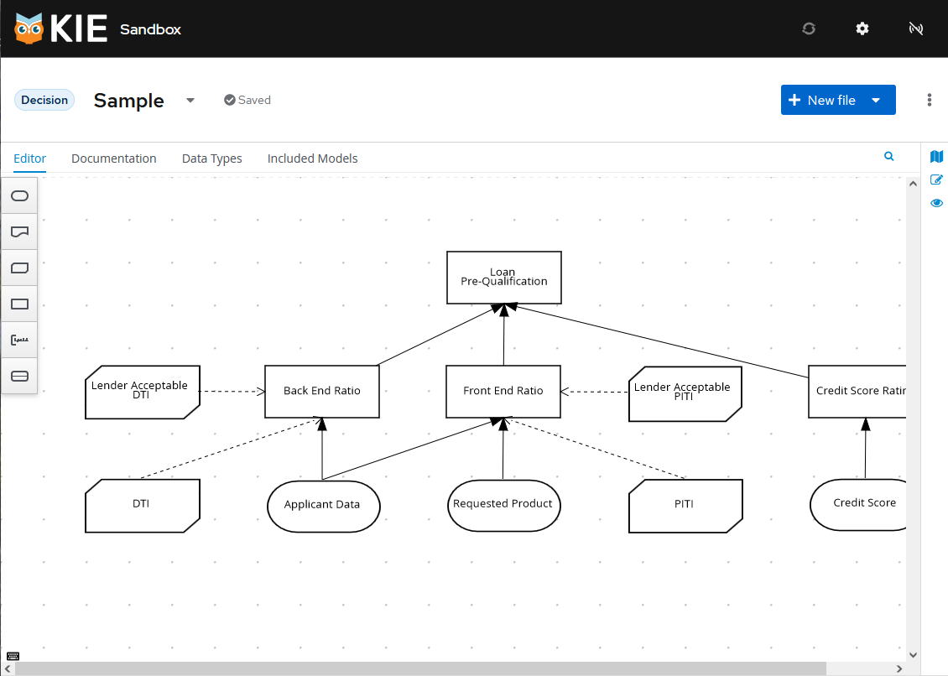Switch to the Data Types tab

coord(212,159)
